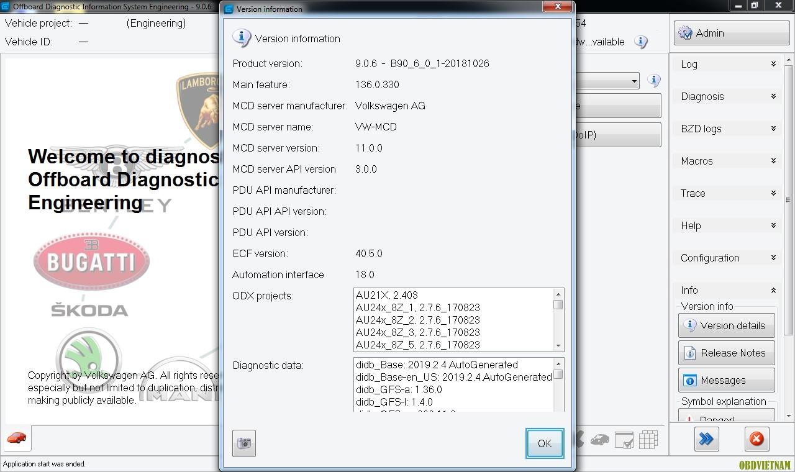Image resolution: width=795 pixels, height=472 pixels.
Task: Click the grid table icon in bottom toolbar
Action: click(x=648, y=440)
